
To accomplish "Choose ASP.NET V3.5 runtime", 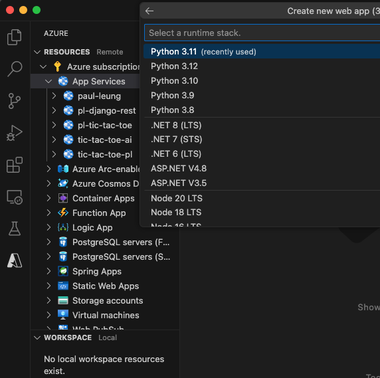I will pyautogui.click(x=262, y=183).
